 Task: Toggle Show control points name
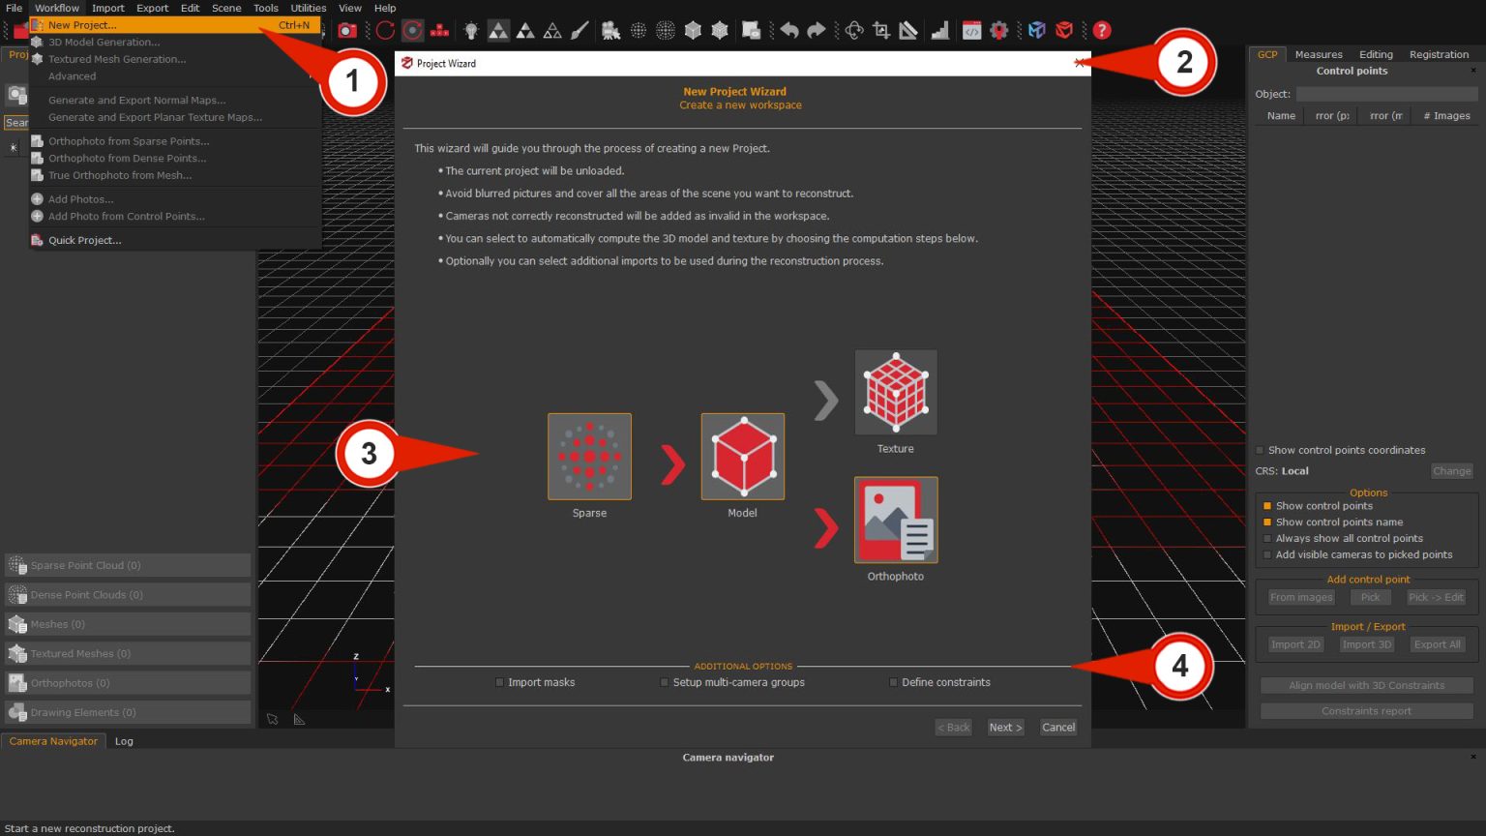[x=1267, y=522]
